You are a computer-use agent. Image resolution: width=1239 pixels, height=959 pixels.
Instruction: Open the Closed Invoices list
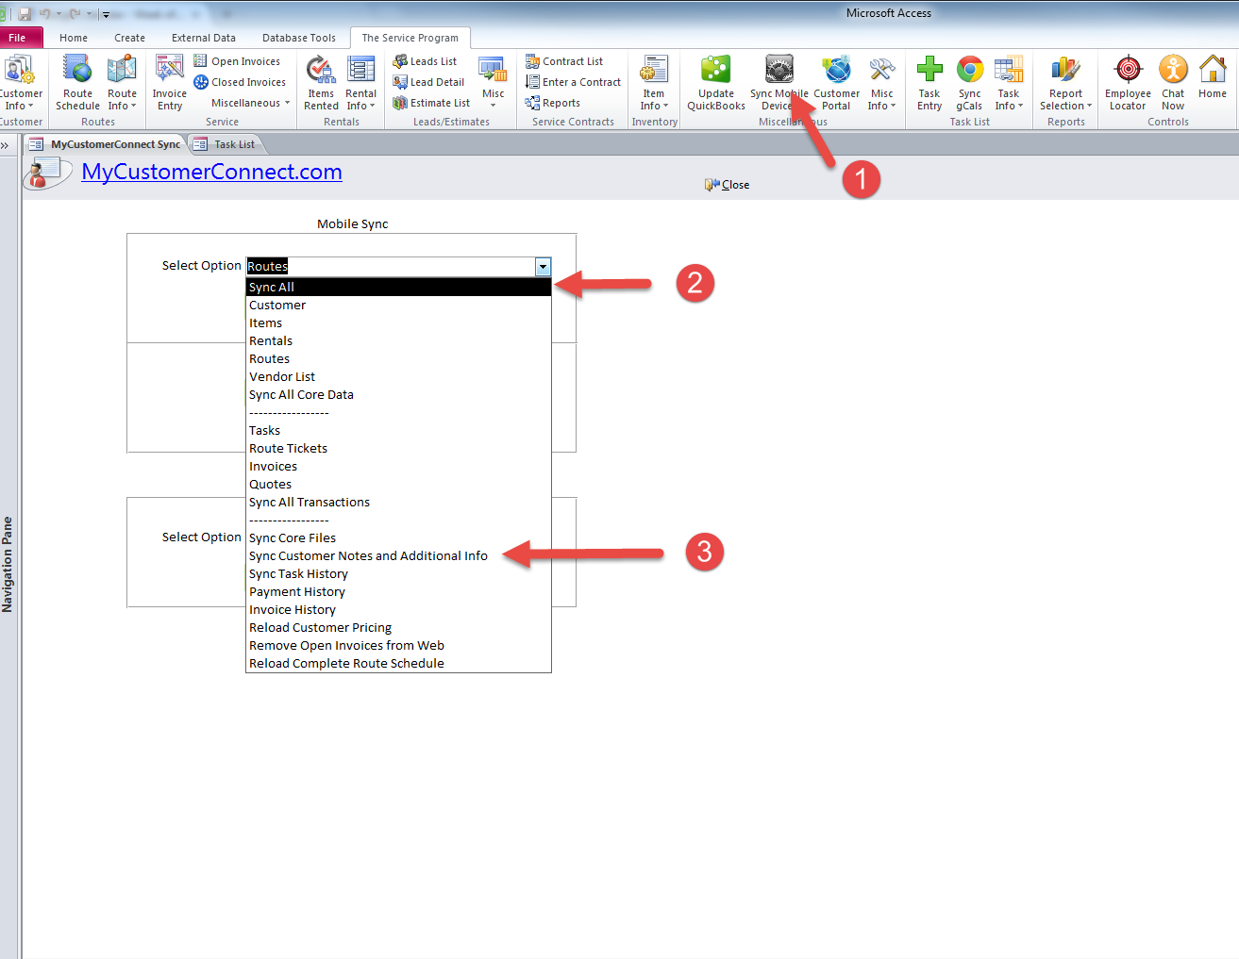(x=240, y=82)
